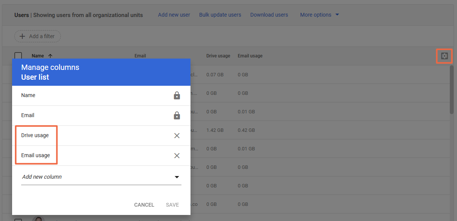
Task: Remove the Drive usage column
Action: tap(177, 136)
